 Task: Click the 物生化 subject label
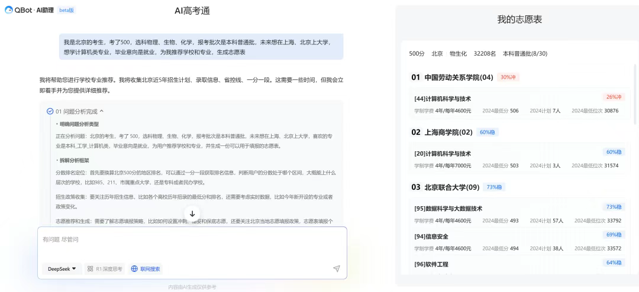(458, 53)
